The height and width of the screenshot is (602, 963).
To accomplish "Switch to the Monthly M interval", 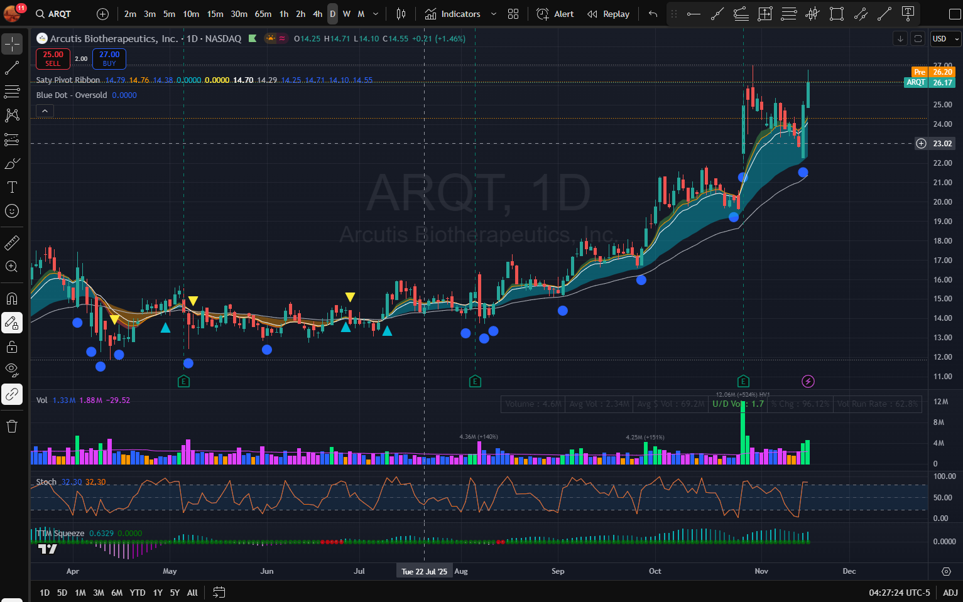I will click(361, 14).
